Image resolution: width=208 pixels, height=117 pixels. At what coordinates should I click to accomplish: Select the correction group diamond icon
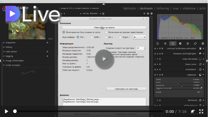(x=195, y=44)
